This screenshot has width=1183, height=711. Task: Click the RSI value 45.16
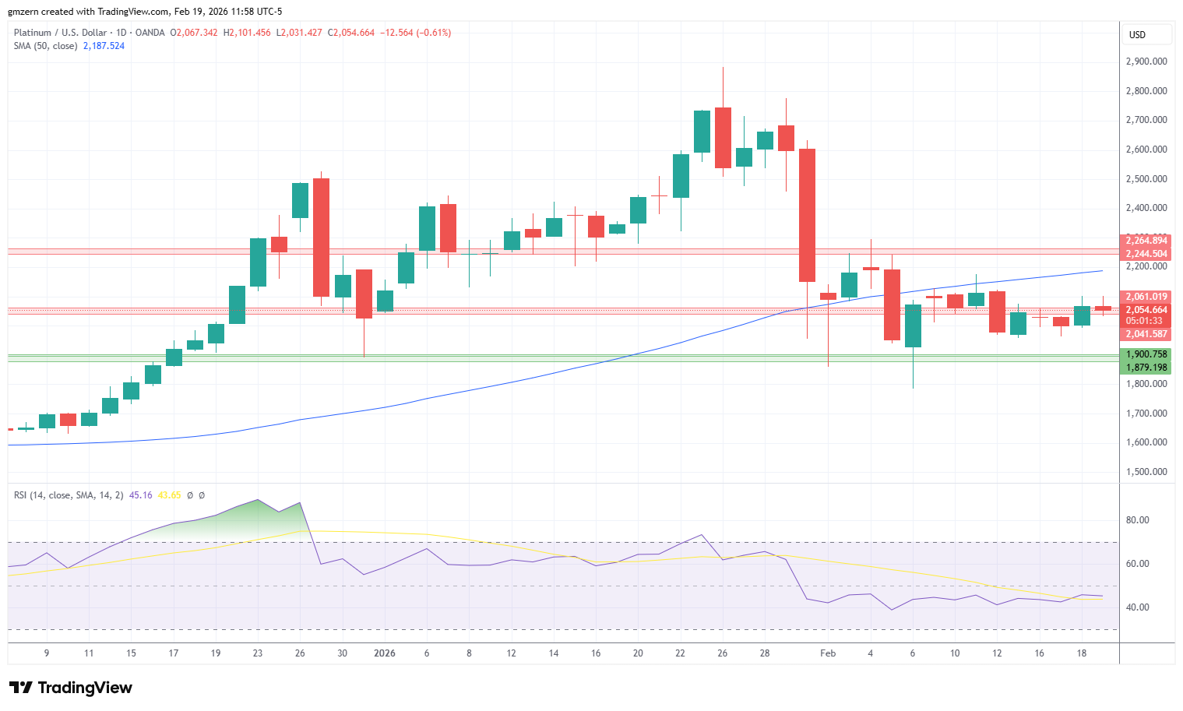(141, 495)
